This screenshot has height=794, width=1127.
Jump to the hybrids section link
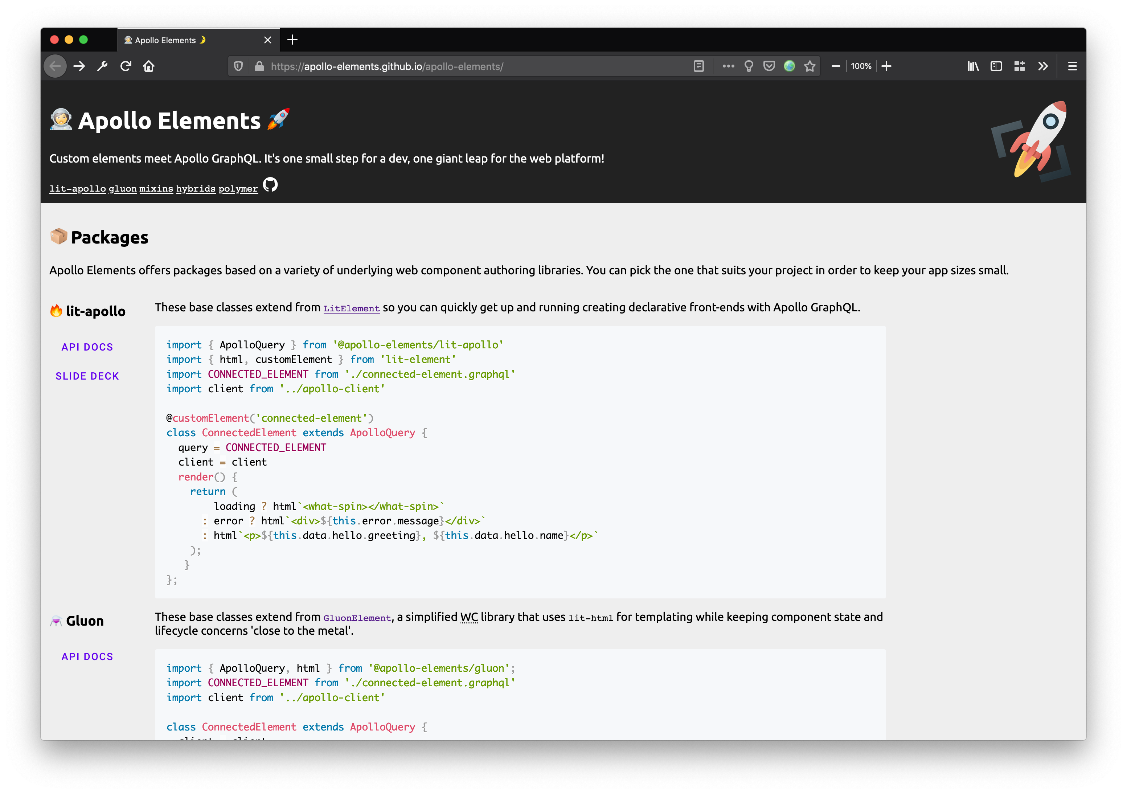click(x=195, y=189)
